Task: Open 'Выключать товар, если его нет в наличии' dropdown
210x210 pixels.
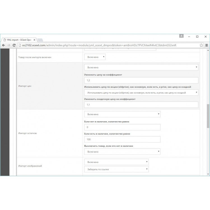Action: [x=122, y=151]
